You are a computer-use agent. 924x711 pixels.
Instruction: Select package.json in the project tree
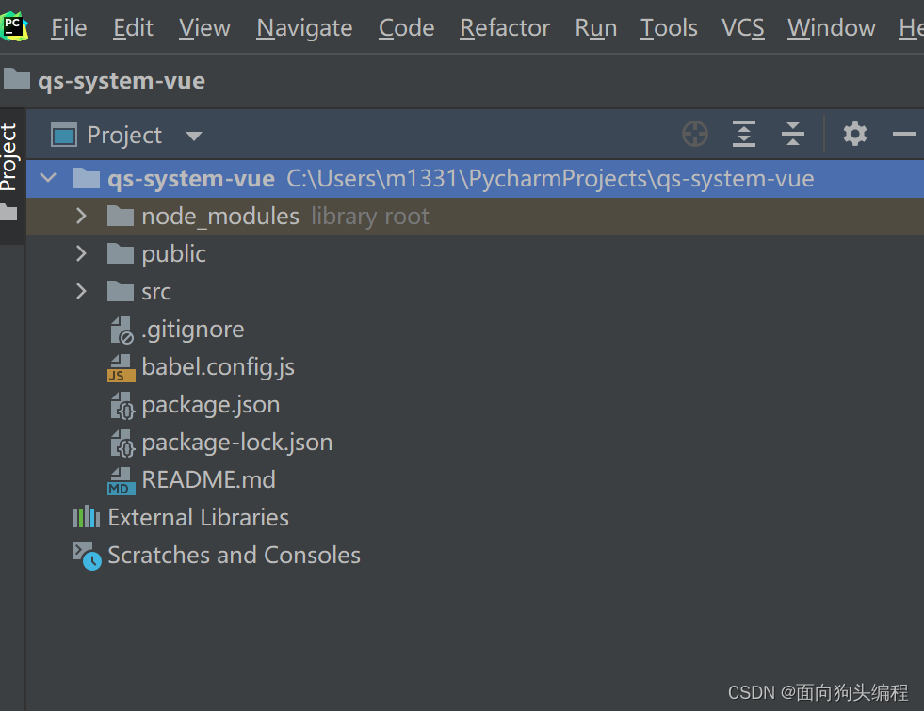pyautogui.click(x=210, y=405)
